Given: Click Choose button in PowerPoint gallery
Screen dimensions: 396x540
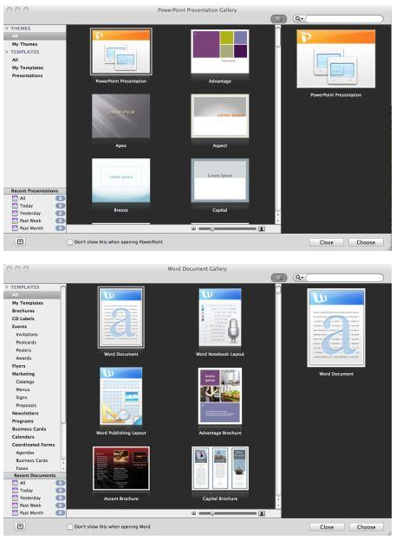Looking at the screenshot, I should pos(366,242).
